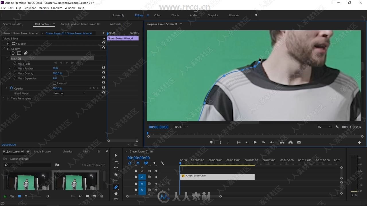Toggle the Inverted mask checkbox

coord(54,83)
